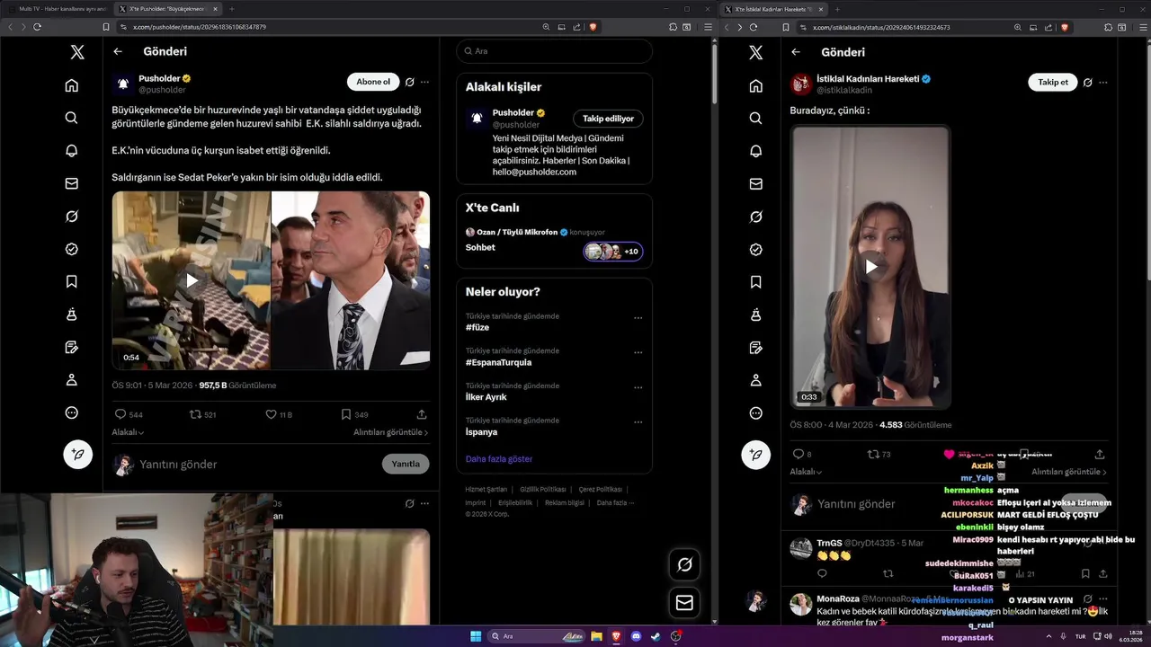Open Bookmarks in left window sidebar

tap(72, 281)
